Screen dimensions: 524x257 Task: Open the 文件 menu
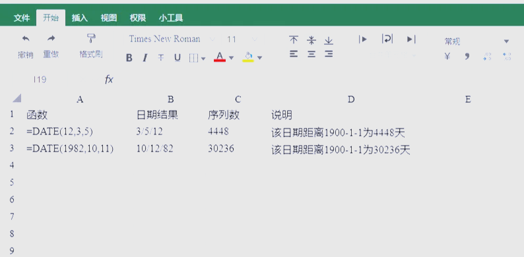(22, 18)
